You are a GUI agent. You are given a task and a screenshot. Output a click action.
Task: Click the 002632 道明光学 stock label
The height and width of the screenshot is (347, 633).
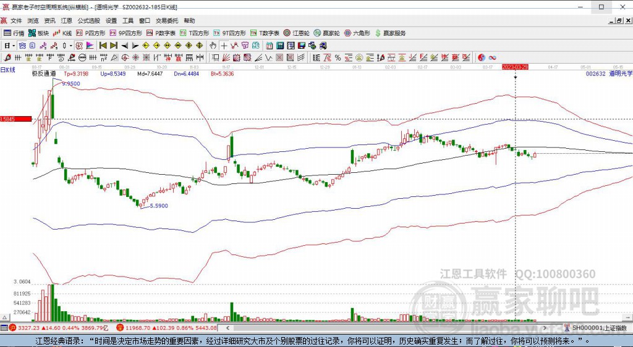pyautogui.click(x=609, y=73)
